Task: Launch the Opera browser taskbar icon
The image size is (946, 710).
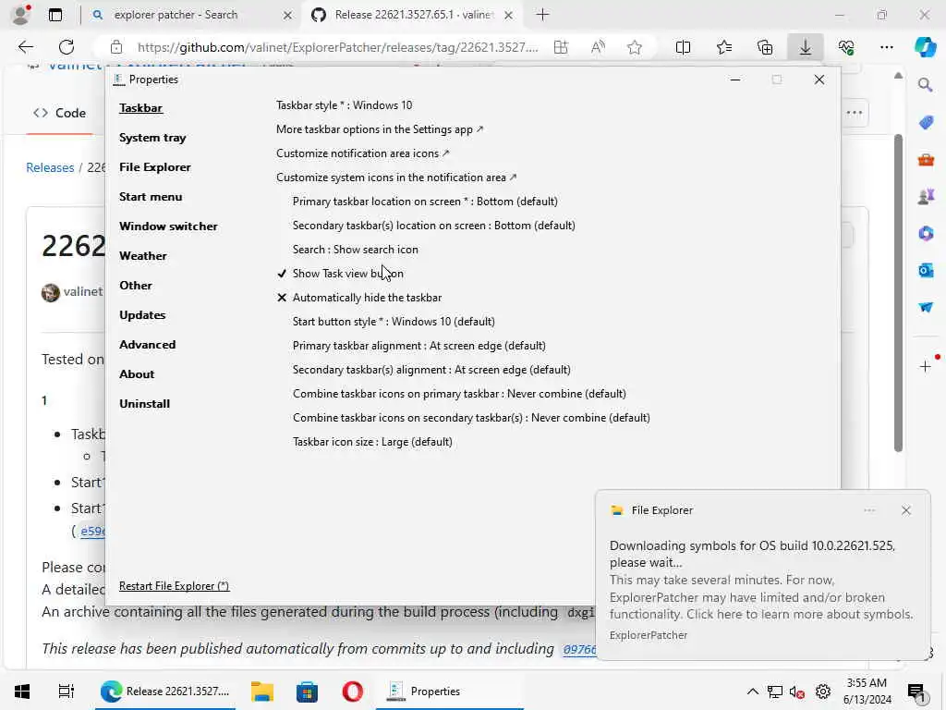Action: [x=352, y=692]
